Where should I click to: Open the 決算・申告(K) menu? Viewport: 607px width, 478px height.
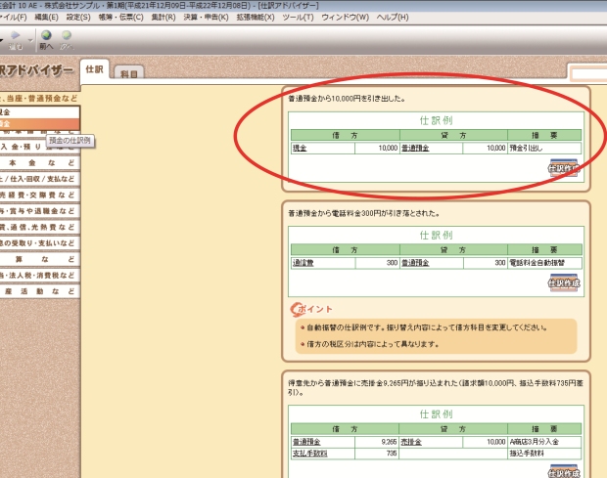tap(206, 18)
